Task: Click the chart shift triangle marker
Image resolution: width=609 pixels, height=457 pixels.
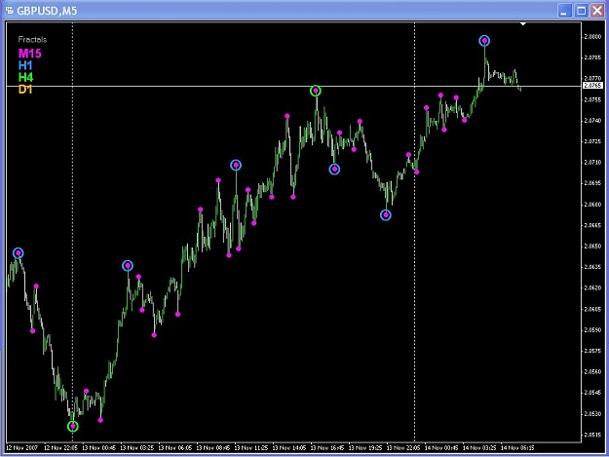Action: [x=523, y=24]
